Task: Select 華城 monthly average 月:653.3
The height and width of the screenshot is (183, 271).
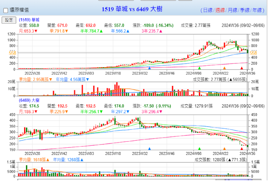Action: 28,31
